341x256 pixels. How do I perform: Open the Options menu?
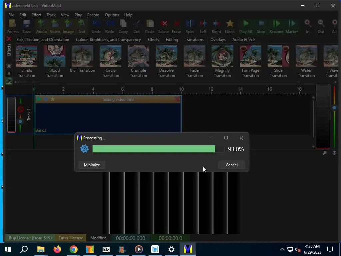click(x=112, y=15)
